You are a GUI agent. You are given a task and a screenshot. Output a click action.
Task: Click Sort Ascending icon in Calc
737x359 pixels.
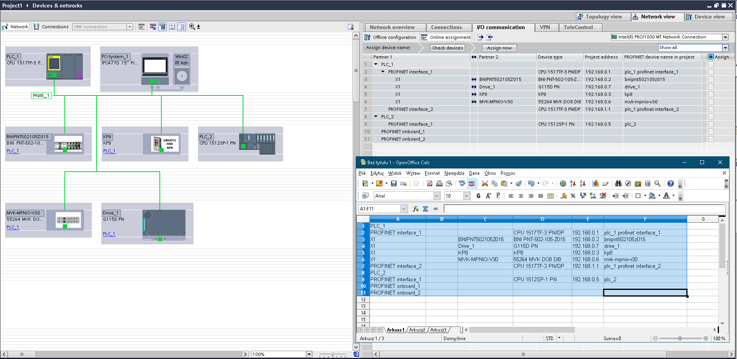[573, 183]
